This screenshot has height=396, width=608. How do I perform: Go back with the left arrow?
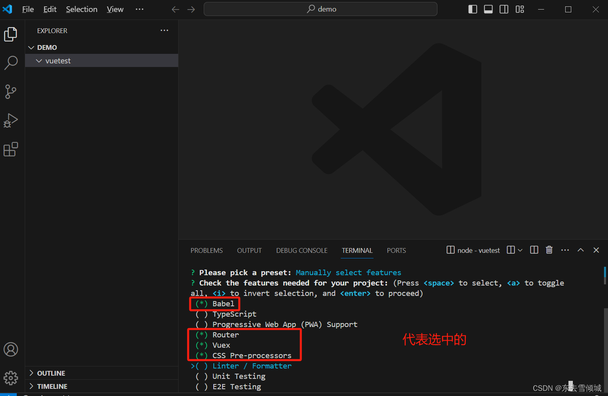tap(175, 9)
